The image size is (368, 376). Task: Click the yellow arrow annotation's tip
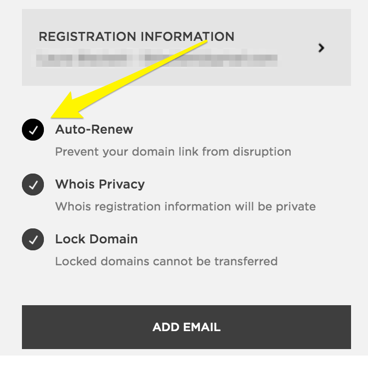click(x=53, y=117)
